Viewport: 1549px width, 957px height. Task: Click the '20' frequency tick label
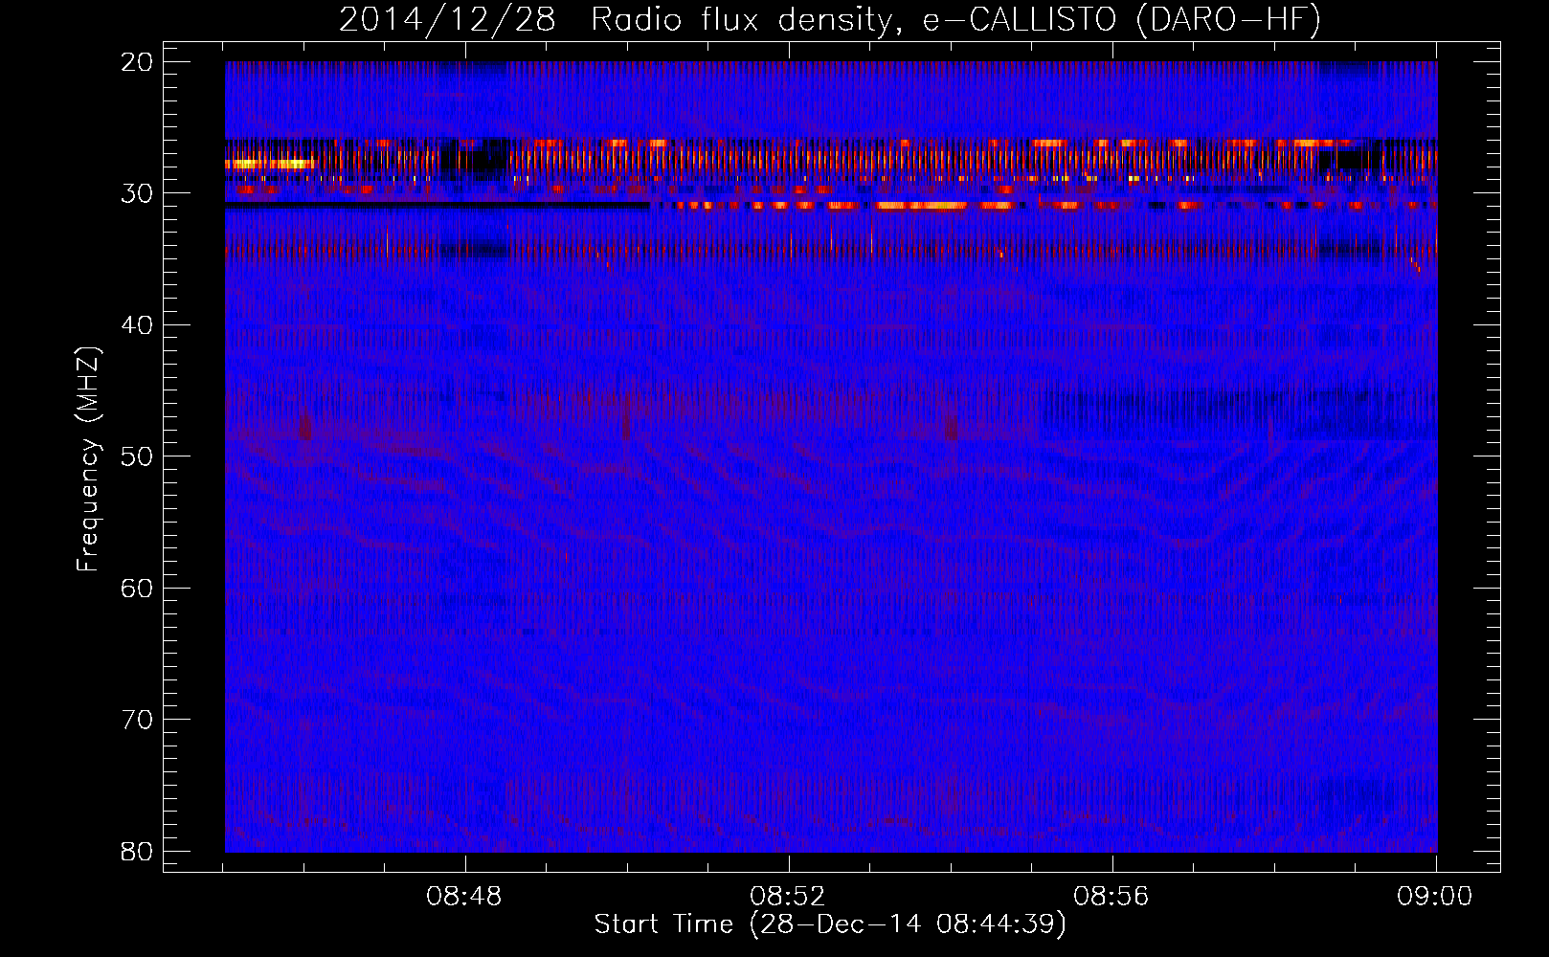[137, 62]
